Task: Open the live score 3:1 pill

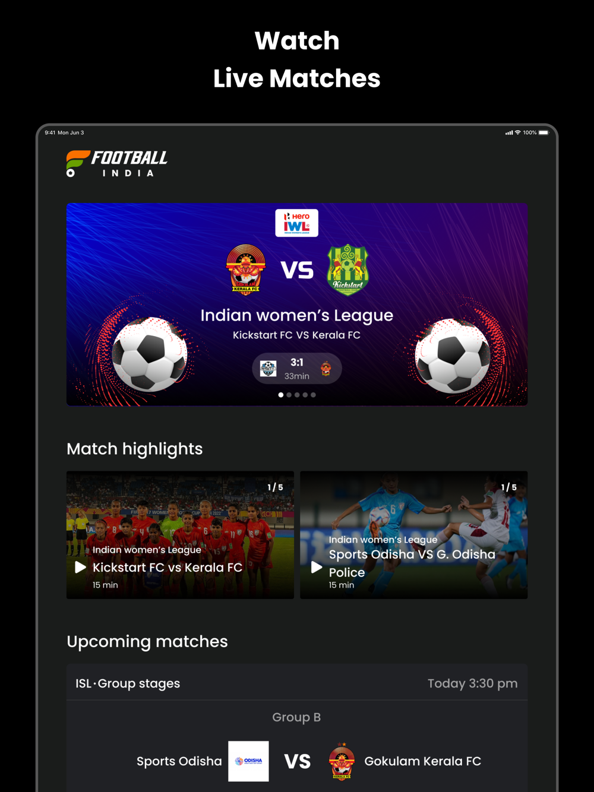Action: 297,369
